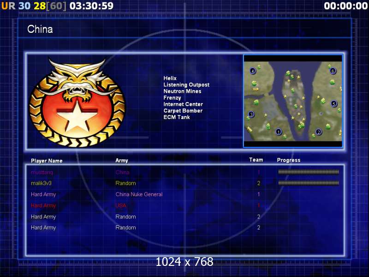Click the "China" screen title
The image size is (369, 277).
coord(40,29)
